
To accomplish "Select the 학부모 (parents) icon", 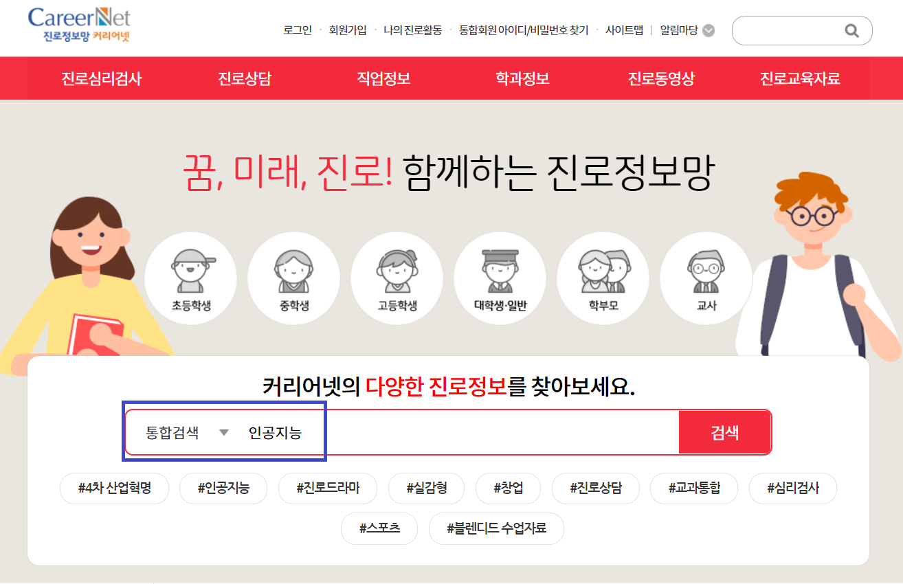I will click(x=603, y=278).
